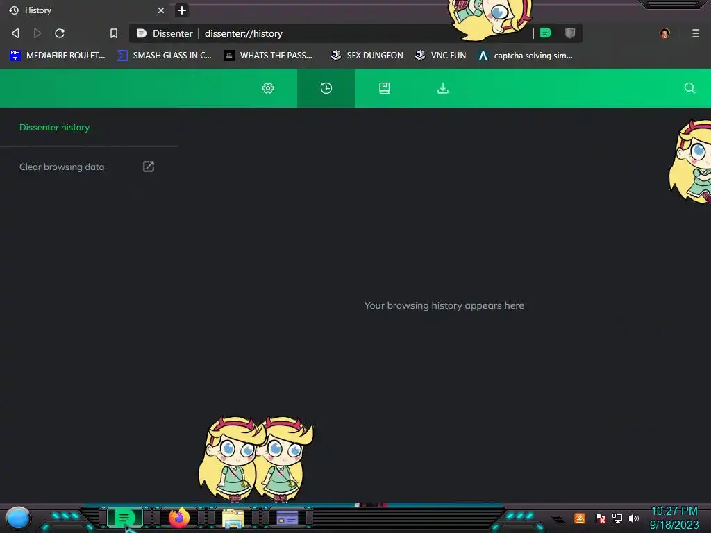Search history with magnifier icon
Viewport: 711px width, 533px height.
[689, 88]
